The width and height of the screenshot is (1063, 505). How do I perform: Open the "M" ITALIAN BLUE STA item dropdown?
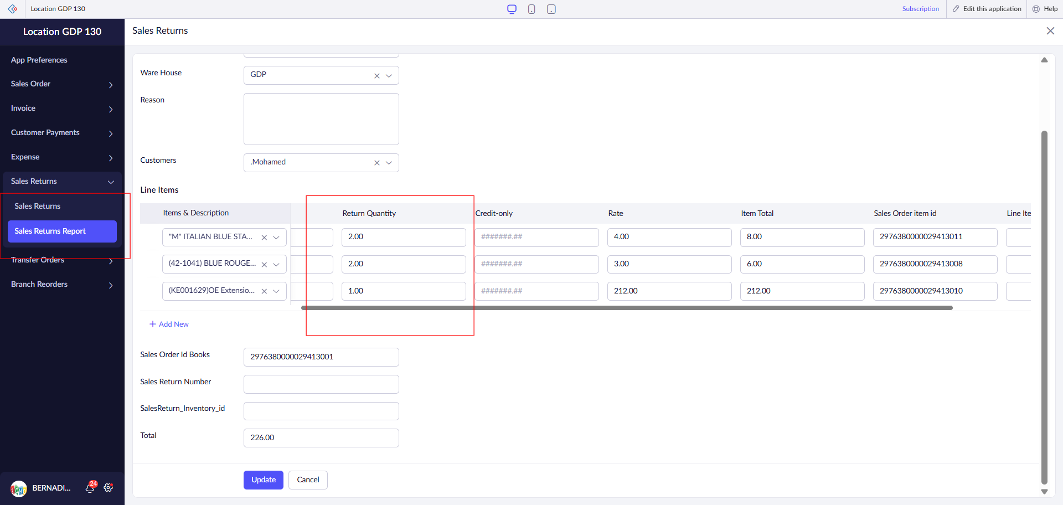[x=276, y=238]
